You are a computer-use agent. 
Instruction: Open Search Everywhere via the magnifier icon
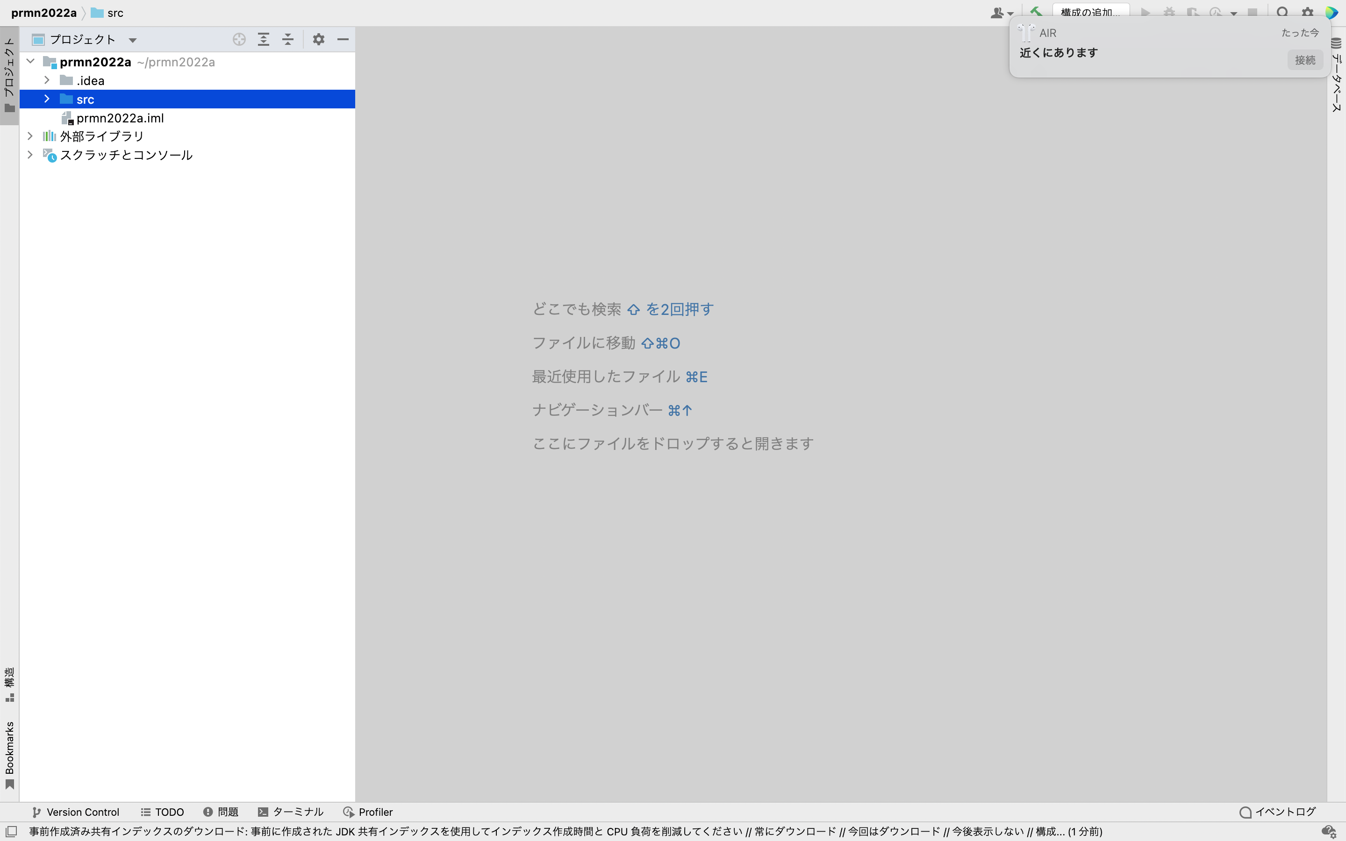(1282, 12)
